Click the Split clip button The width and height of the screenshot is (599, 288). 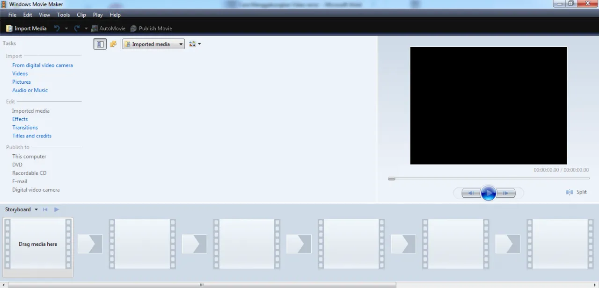[x=576, y=192]
